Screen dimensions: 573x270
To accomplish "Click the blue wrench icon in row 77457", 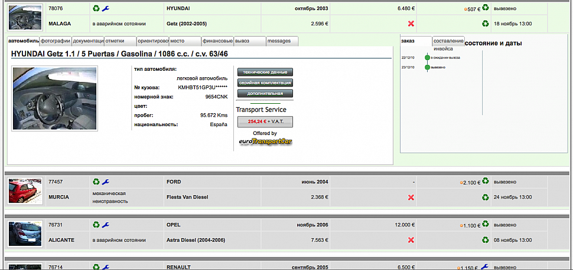I will (x=105, y=182).
